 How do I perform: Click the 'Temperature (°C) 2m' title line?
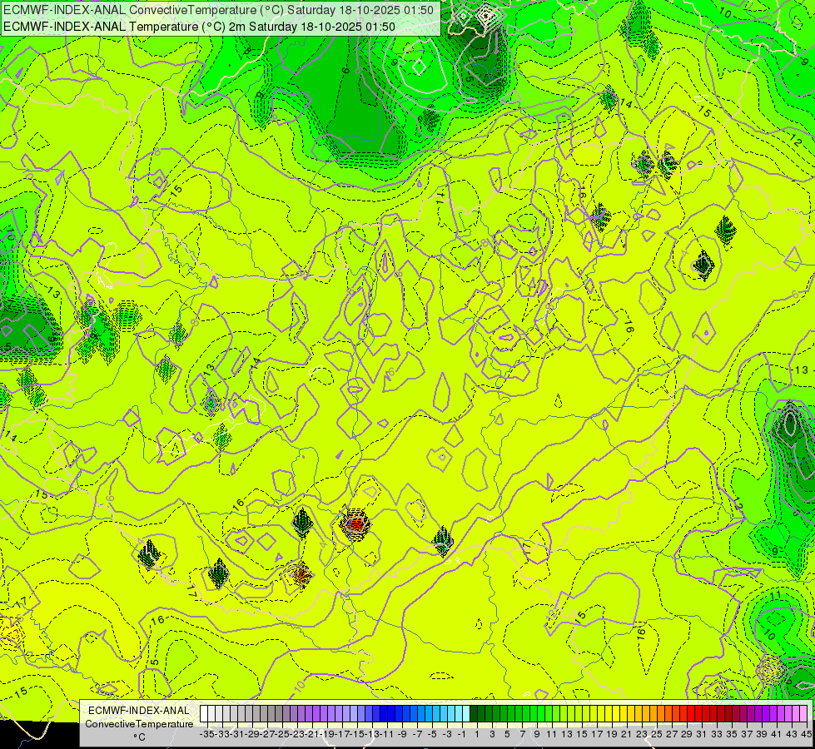(x=199, y=27)
